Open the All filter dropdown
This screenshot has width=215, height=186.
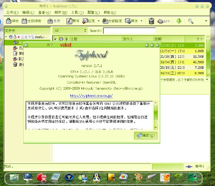(x=70, y=31)
